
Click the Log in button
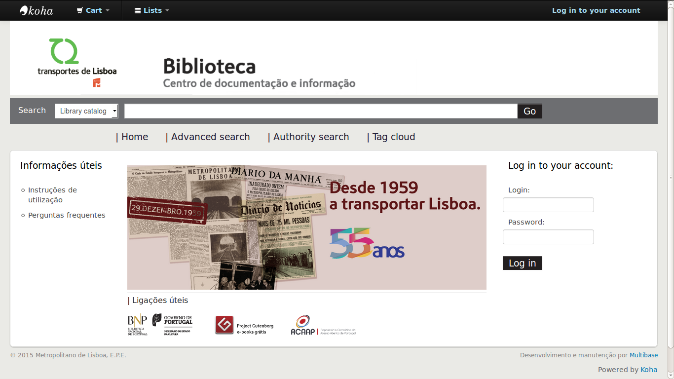523,263
